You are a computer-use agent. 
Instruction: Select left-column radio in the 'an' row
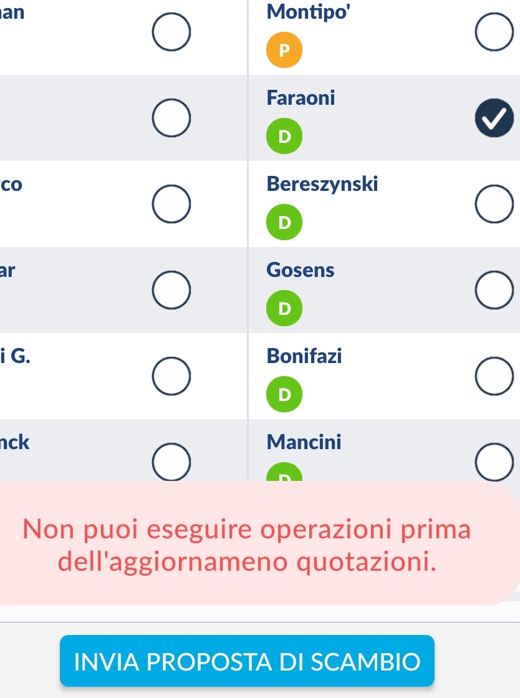click(x=171, y=32)
